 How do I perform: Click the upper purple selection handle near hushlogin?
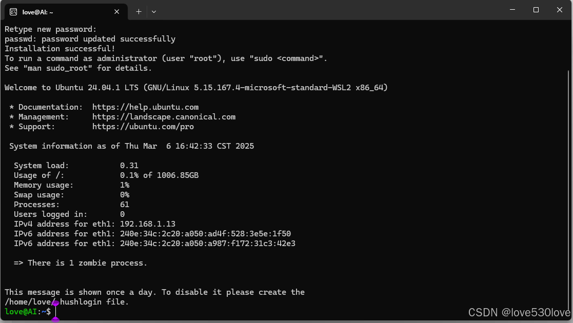(x=55, y=303)
